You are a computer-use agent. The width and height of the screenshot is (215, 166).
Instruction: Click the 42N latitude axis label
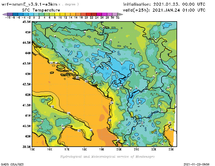[x=27, y=95]
